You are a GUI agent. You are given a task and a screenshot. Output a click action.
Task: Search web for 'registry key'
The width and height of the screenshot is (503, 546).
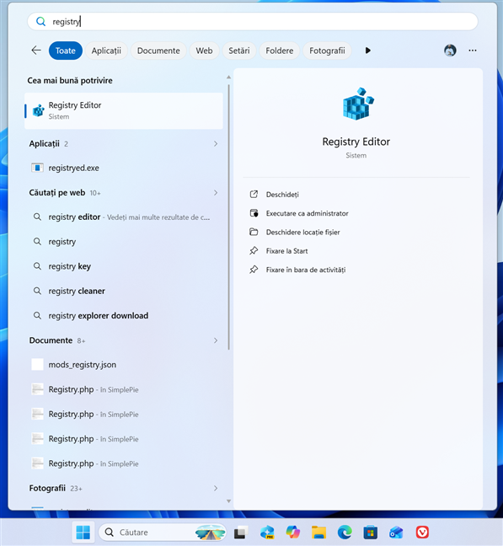124,266
